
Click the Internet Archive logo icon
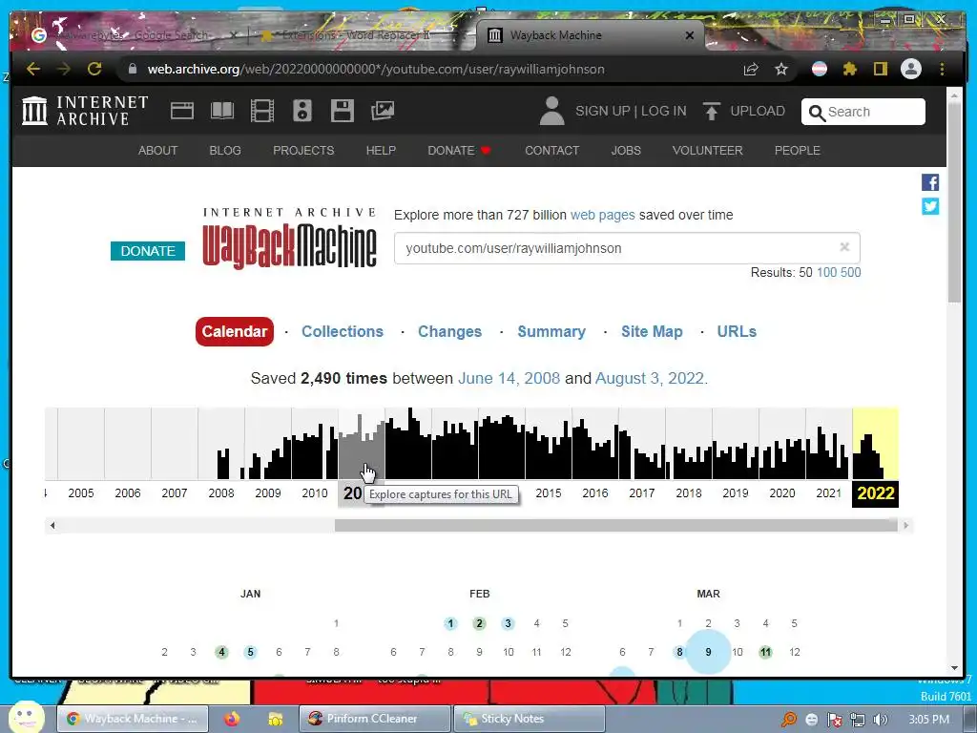pos(34,111)
